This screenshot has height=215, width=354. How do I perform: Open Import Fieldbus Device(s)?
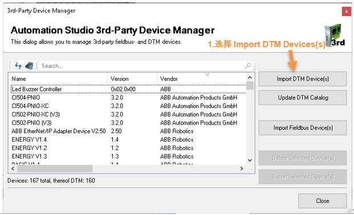[x=303, y=128]
